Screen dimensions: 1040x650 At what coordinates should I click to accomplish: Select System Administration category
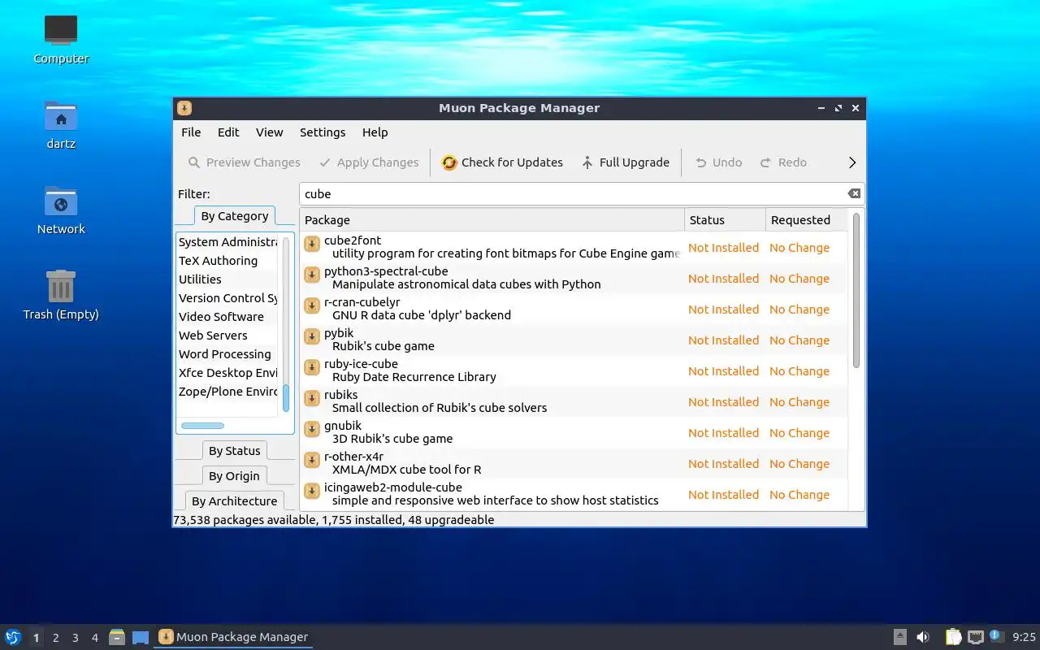(228, 242)
